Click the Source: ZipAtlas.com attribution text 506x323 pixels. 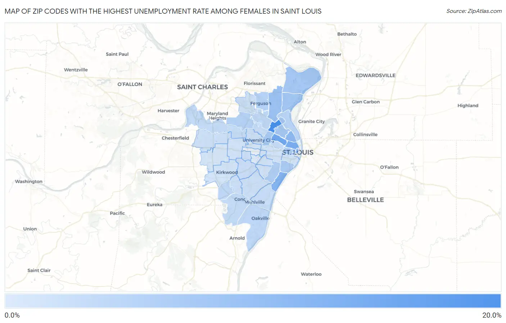(x=474, y=11)
